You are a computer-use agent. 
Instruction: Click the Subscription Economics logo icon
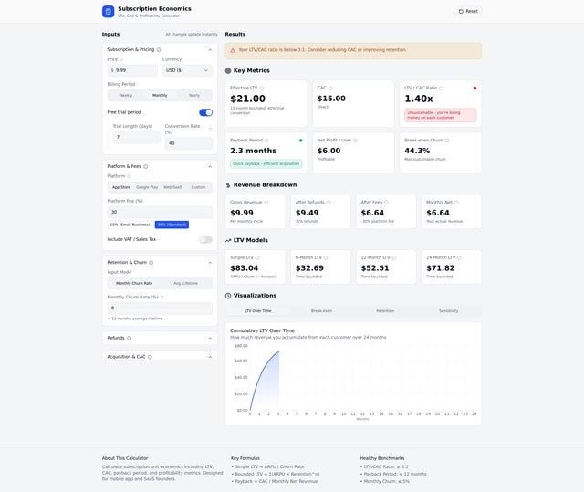click(x=108, y=12)
